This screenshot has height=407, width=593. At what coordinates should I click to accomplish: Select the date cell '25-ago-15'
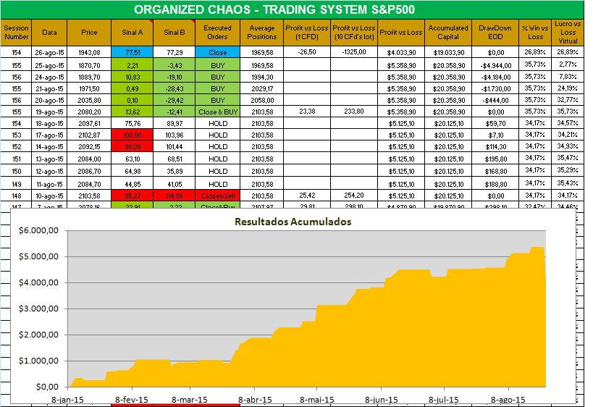(x=49, y=65)
